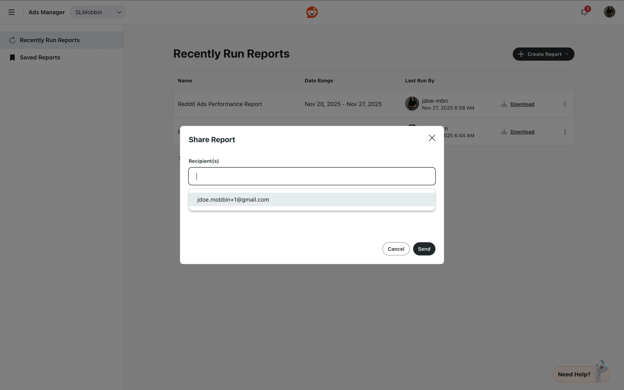Click download icon for Reddit Ads Performance Report

(504, 104)
